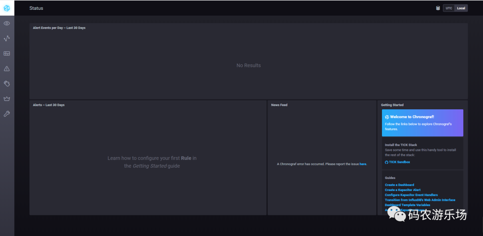Open Dashboard Template Variables guide
This screenshot has height=236, width=483.
407,205
